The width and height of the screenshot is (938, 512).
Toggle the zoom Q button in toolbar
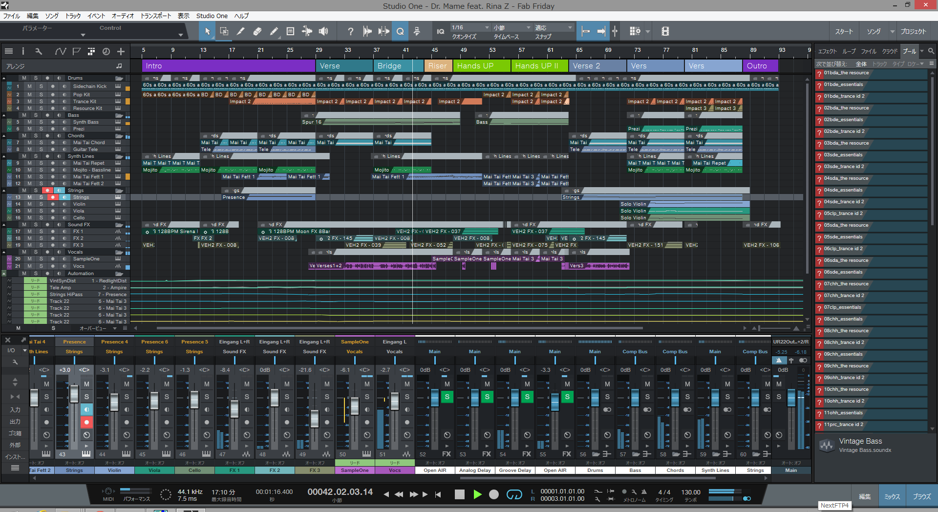pos(400,31)
